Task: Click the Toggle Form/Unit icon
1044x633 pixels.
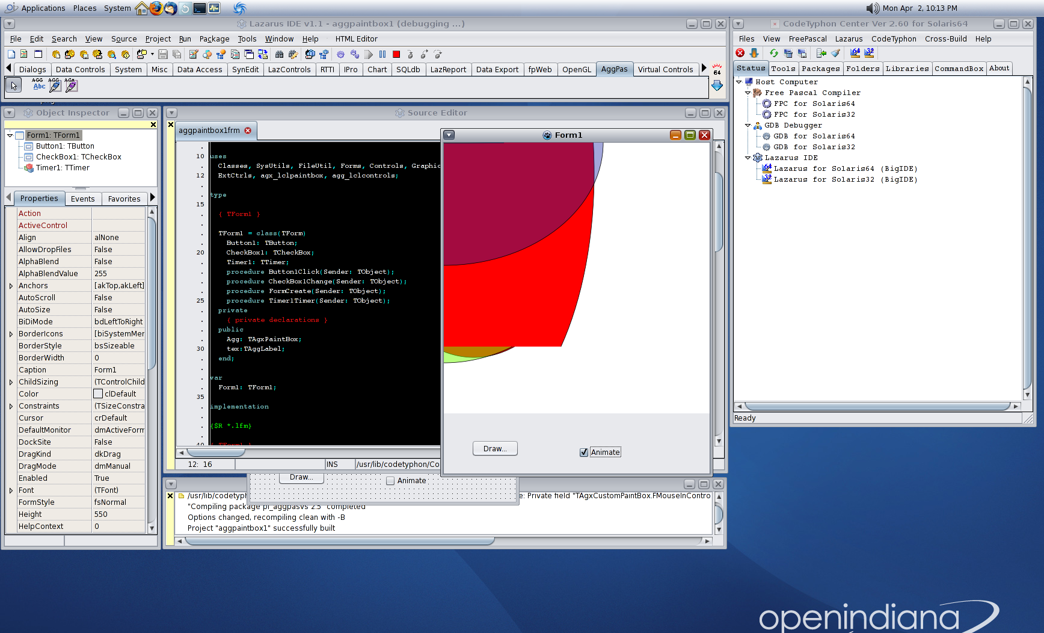Action: coord(263,54)
